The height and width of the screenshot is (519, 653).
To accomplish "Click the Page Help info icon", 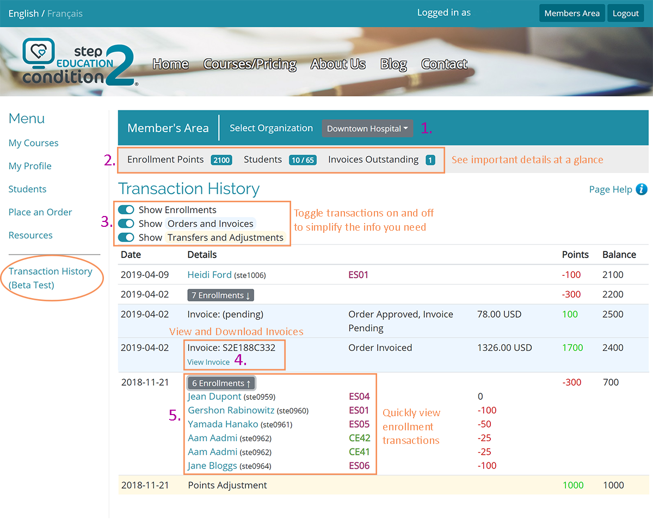I will click(x=642, y=189).
